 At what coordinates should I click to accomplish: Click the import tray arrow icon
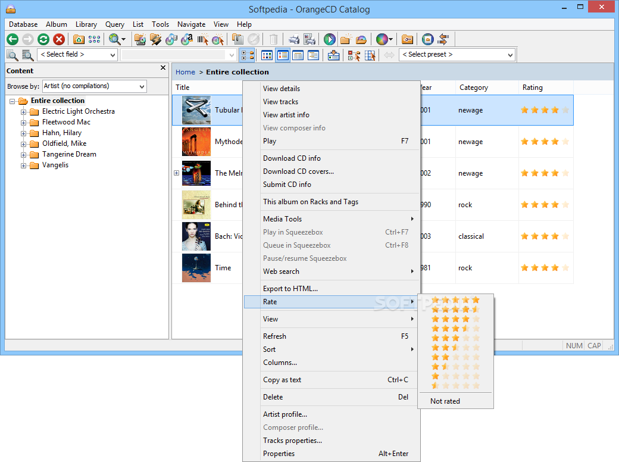click(333, 55)
